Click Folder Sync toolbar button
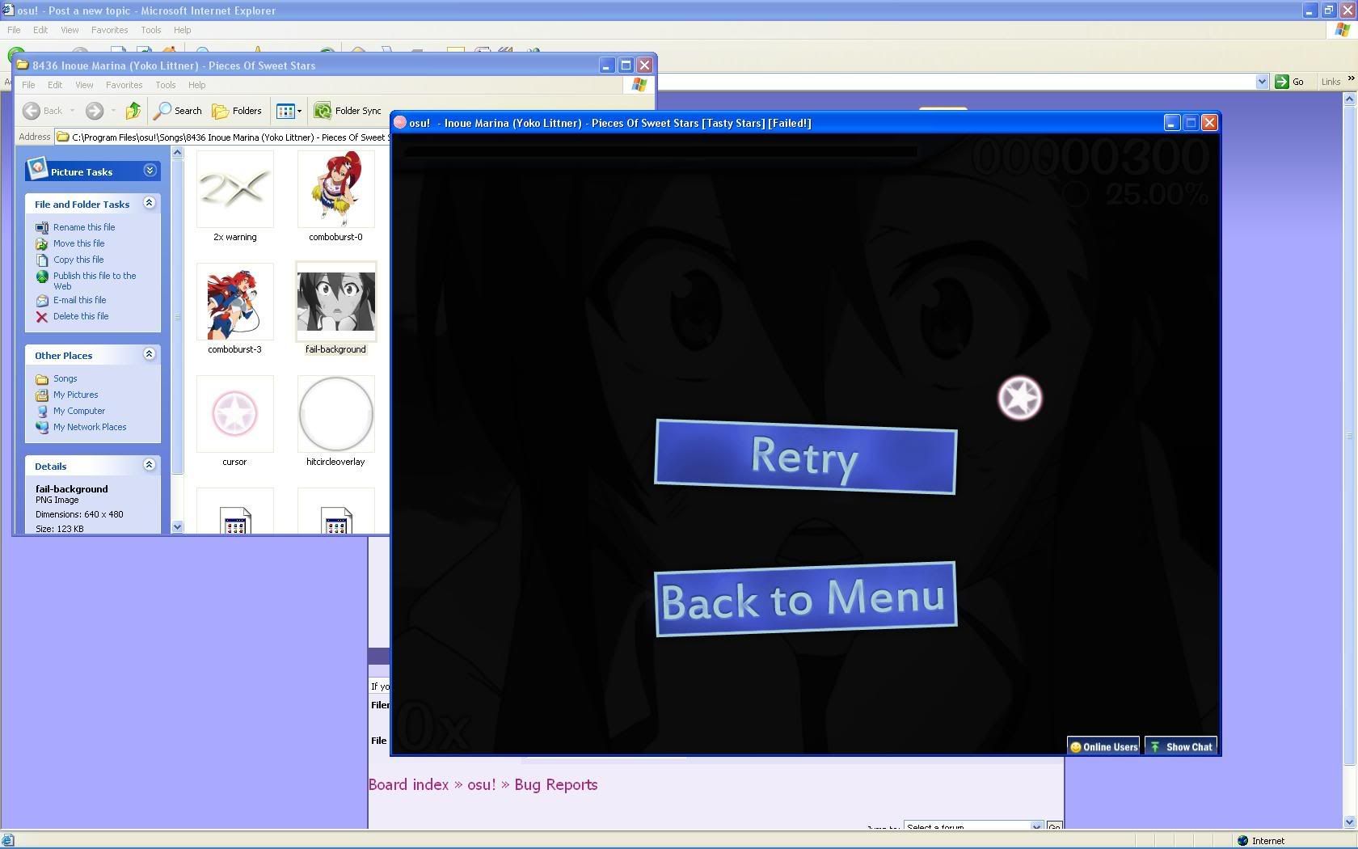This screenshot has height=849, width=1358. tap(348, 111)
